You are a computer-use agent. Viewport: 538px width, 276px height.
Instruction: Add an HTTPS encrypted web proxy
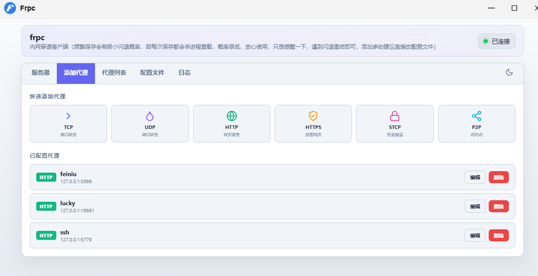coord(313,123)
